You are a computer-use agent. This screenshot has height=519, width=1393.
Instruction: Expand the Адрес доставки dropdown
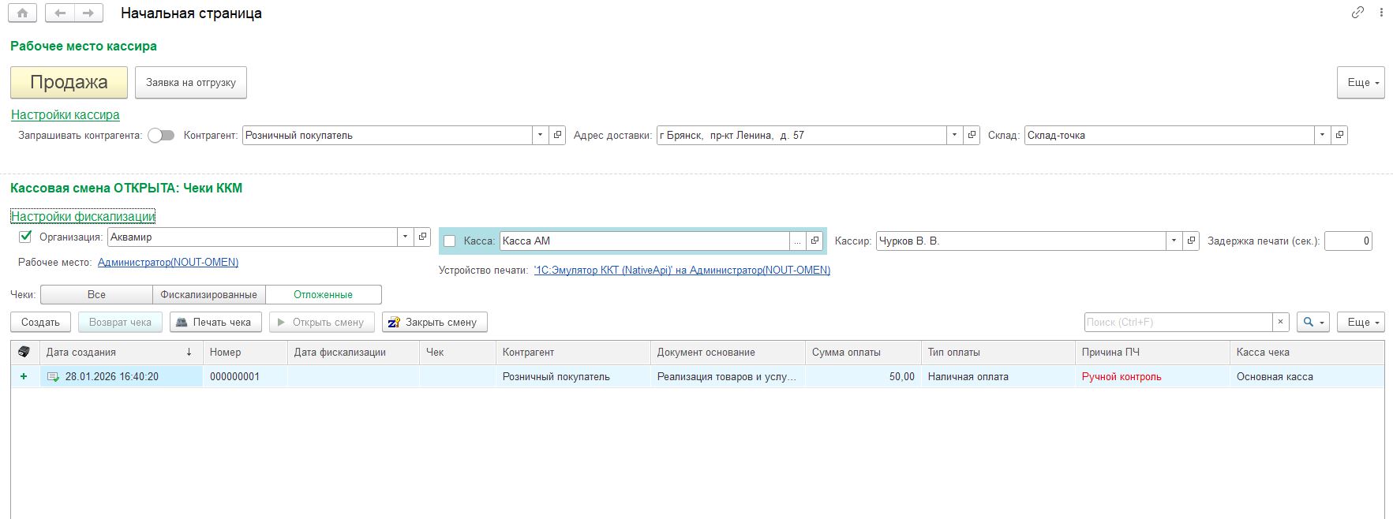954,135
